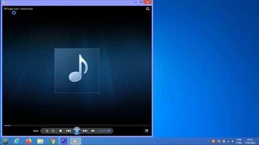Switch to the blue-square taskbar app
This screenshot has height=145, width=259.
click(64, 141)
